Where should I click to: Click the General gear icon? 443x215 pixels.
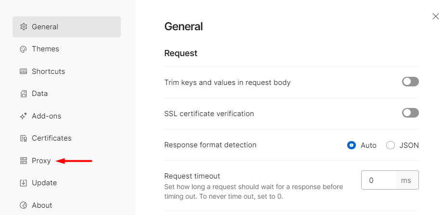24,27
